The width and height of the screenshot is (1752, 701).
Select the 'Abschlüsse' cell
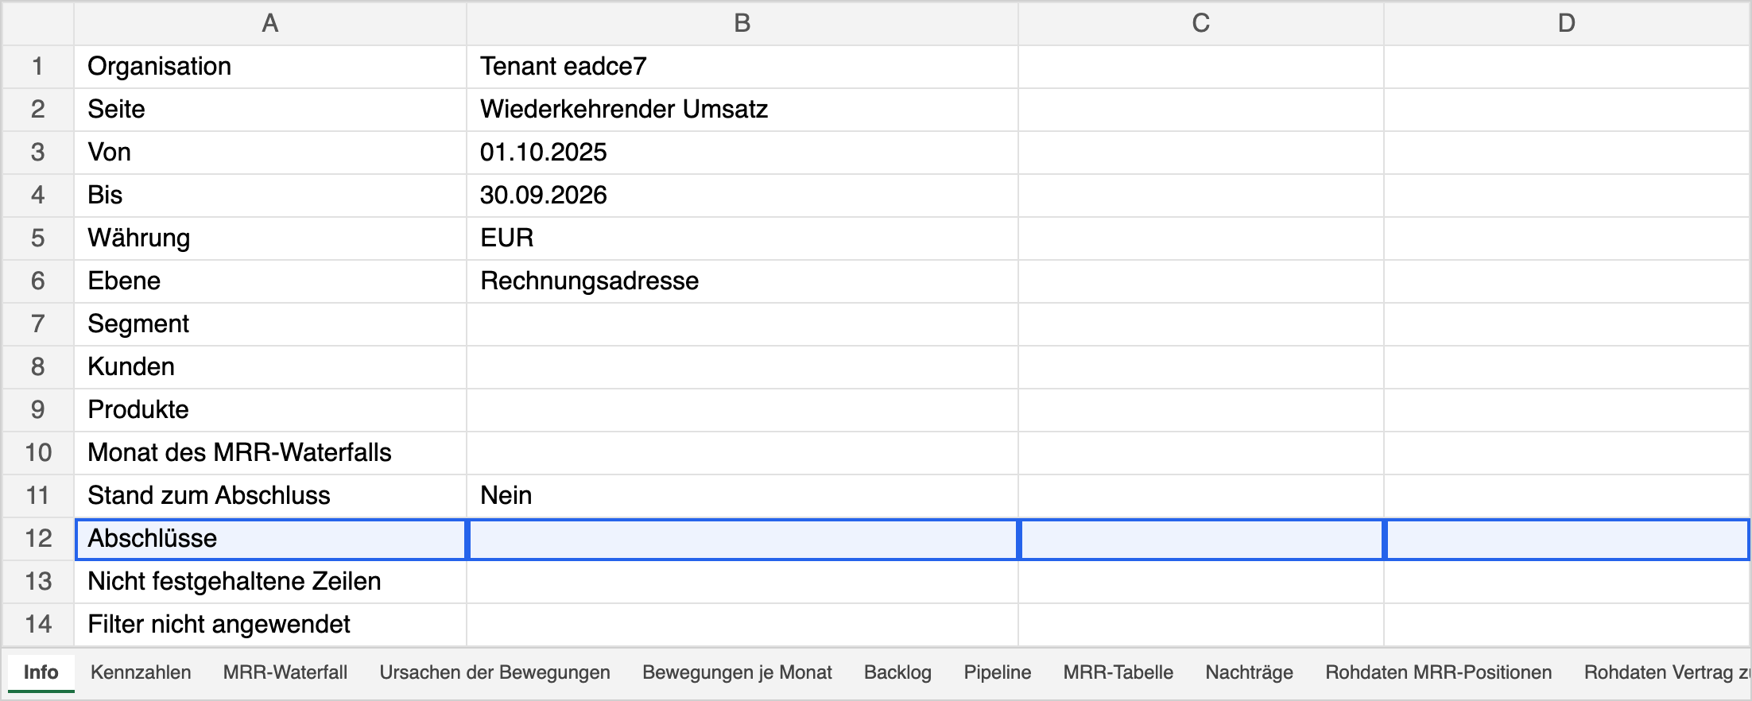(x=270, y=538)
